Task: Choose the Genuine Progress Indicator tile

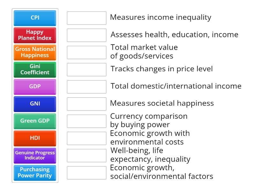Action: click(x=34, y=155)
